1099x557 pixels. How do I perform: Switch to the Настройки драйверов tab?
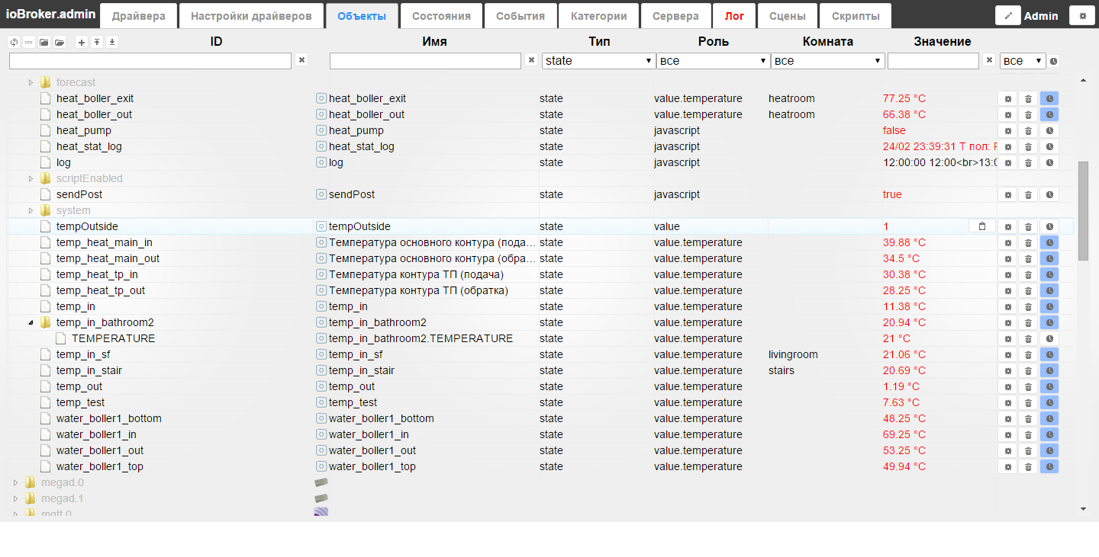pyautogui.click(x=251, y=16)
